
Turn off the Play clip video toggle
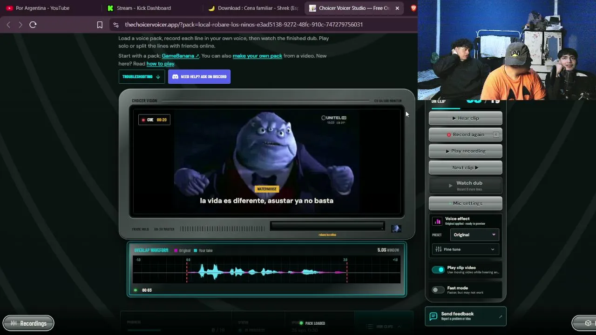[438, 270]
